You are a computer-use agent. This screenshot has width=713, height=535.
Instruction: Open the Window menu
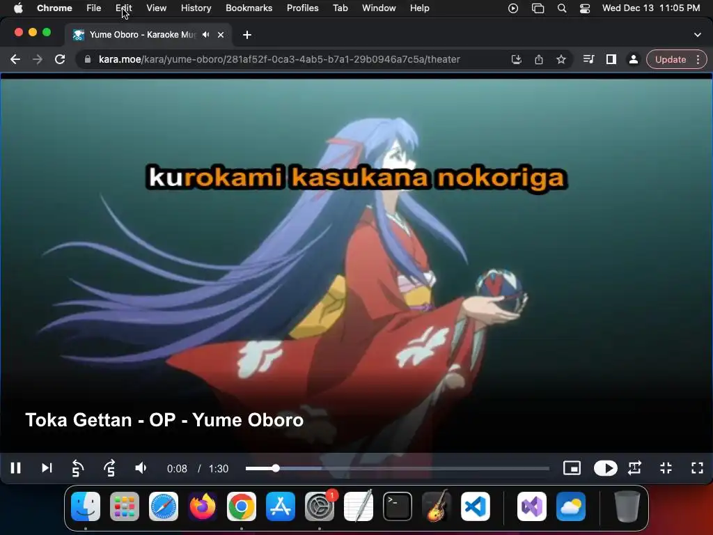tap(379, 8)
